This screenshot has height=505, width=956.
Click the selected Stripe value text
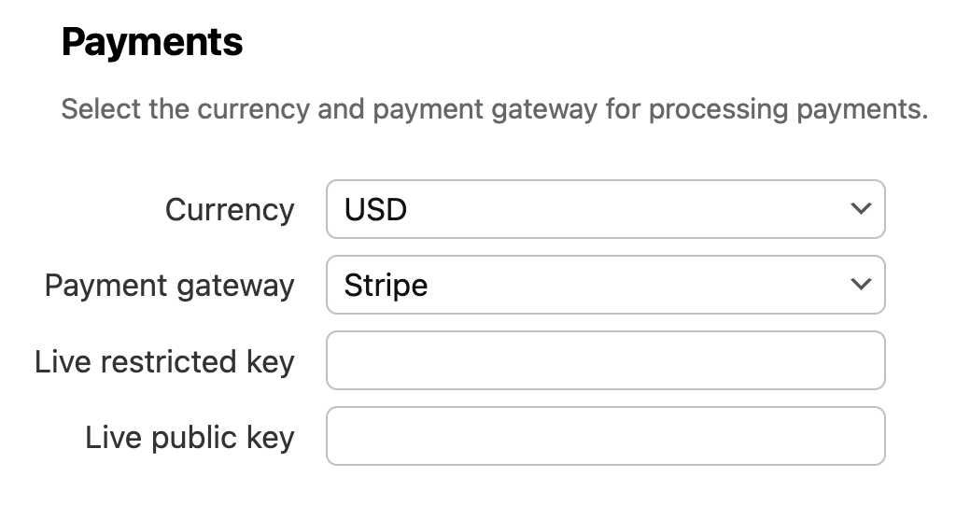386,285
